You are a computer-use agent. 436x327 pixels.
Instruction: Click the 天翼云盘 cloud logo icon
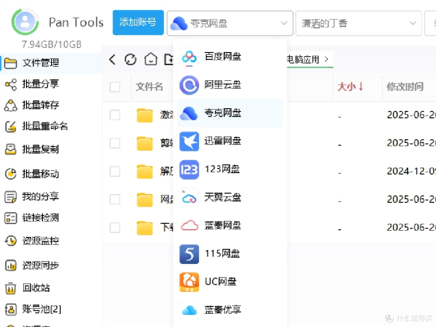point(189,198)
